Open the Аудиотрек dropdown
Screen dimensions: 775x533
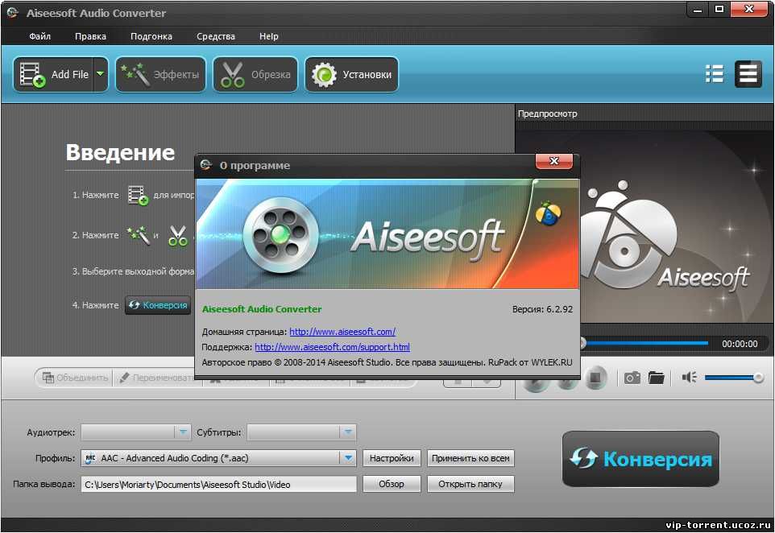[x=135, y=432]
